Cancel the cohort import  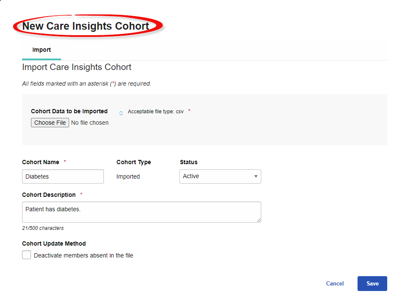click(335, 283)
